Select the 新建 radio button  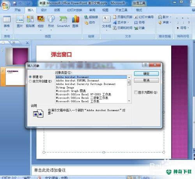tap(30, 77)
